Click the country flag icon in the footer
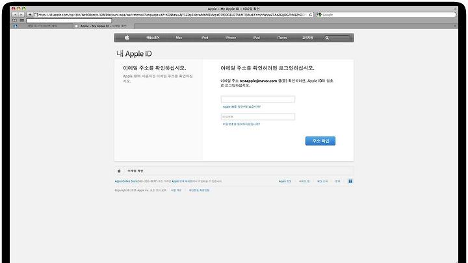Image resolution: width=468 pixels, height=263 pixels. click(x=350, y=181)
